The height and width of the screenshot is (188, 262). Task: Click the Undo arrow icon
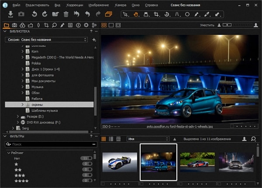pyautogui.click(x=88, y=14)
